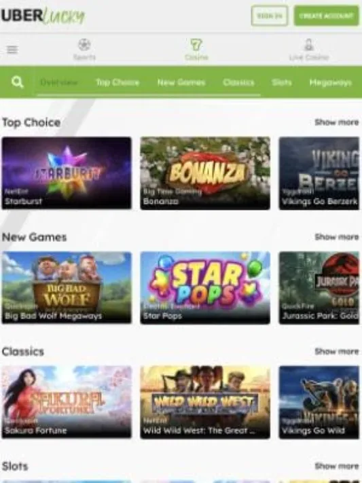
Task: Open the hamburger menu icon
Action: (12, 50)
